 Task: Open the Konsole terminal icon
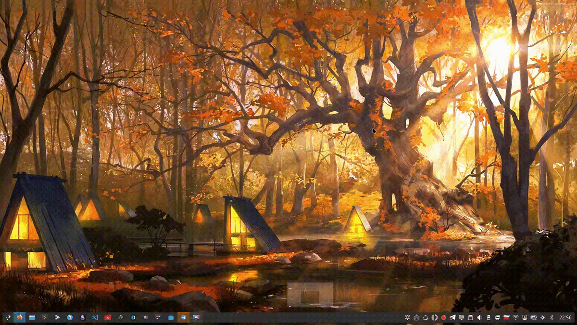[45, 318]
